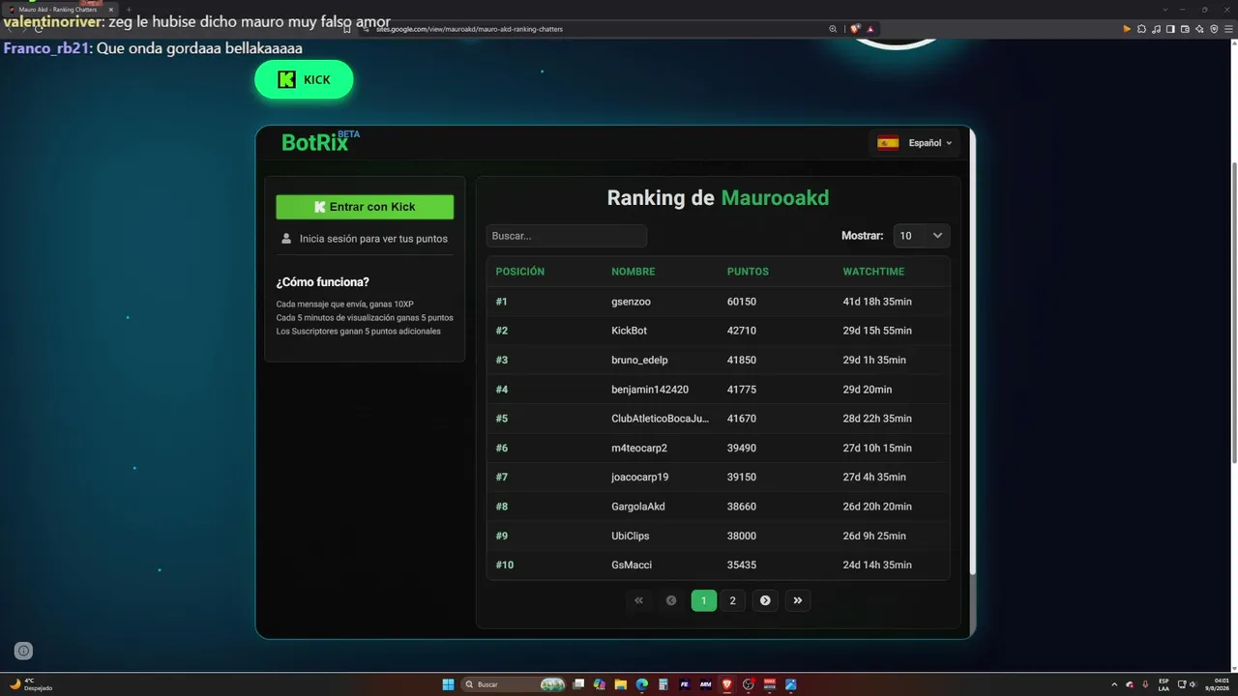This screenshot has height=696, width=1238.
Task: Click the taskbar Buscar search box
Action: 513,684
